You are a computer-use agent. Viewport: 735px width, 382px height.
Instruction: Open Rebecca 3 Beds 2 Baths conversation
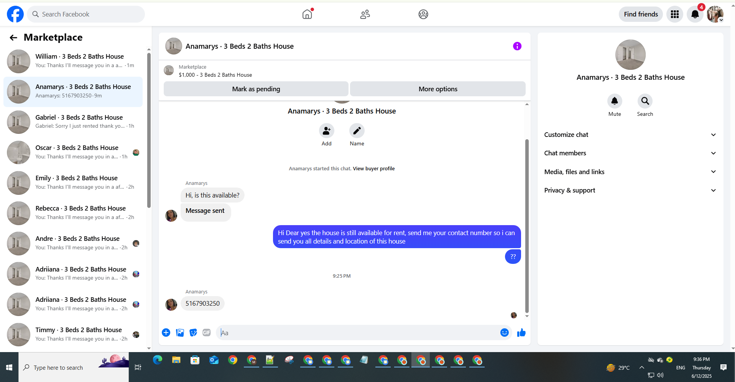pyautogui.click(x=73, y=213)
